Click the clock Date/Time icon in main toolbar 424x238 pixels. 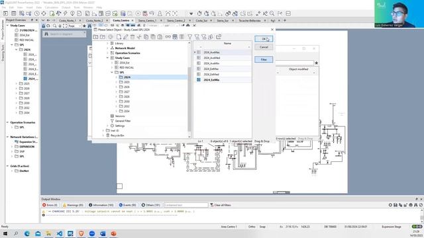[37, 13]
